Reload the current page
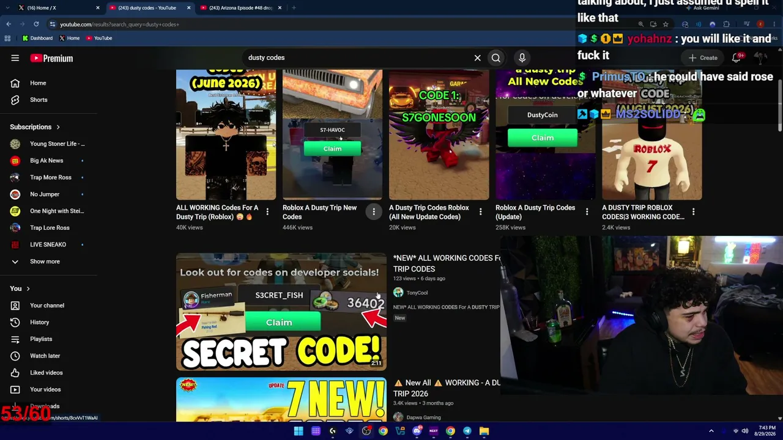The image size is (783, 440). click(x=36, y=24)
